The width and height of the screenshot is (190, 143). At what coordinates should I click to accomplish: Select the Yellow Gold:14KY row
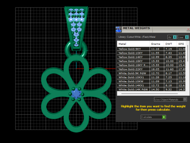[151, 57]
